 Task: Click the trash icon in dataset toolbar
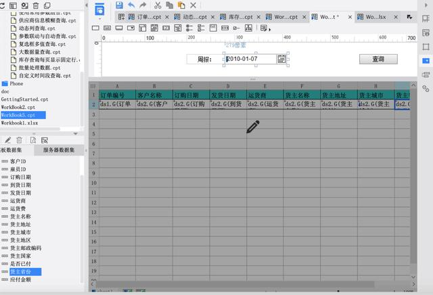20,140
